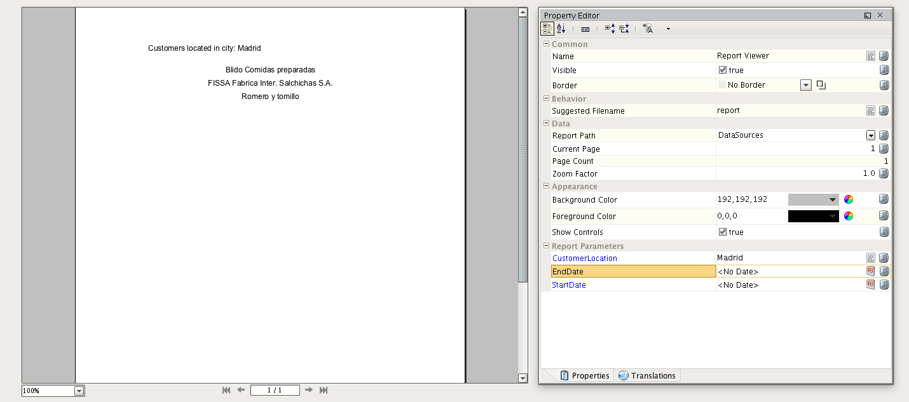Switch Property Editor to alphabetical sort view

point(561,29)
